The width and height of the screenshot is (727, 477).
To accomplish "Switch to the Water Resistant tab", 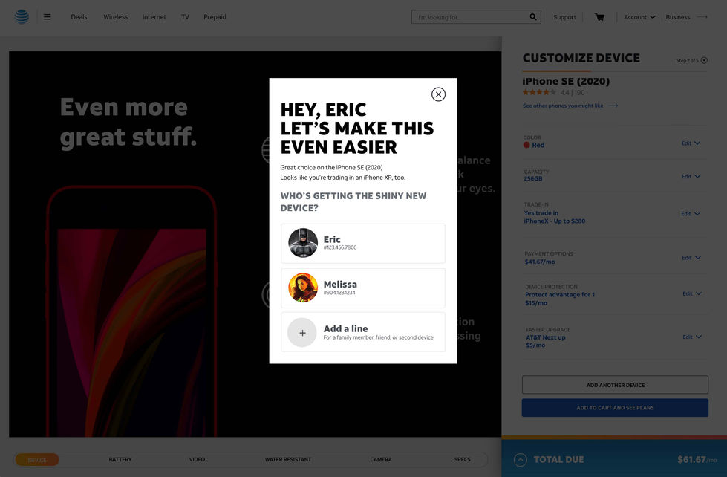I will coord(288,459).
